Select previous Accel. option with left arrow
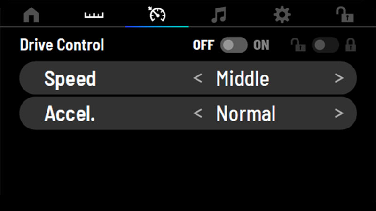This screenshot has height=211, width=376. 197,113
